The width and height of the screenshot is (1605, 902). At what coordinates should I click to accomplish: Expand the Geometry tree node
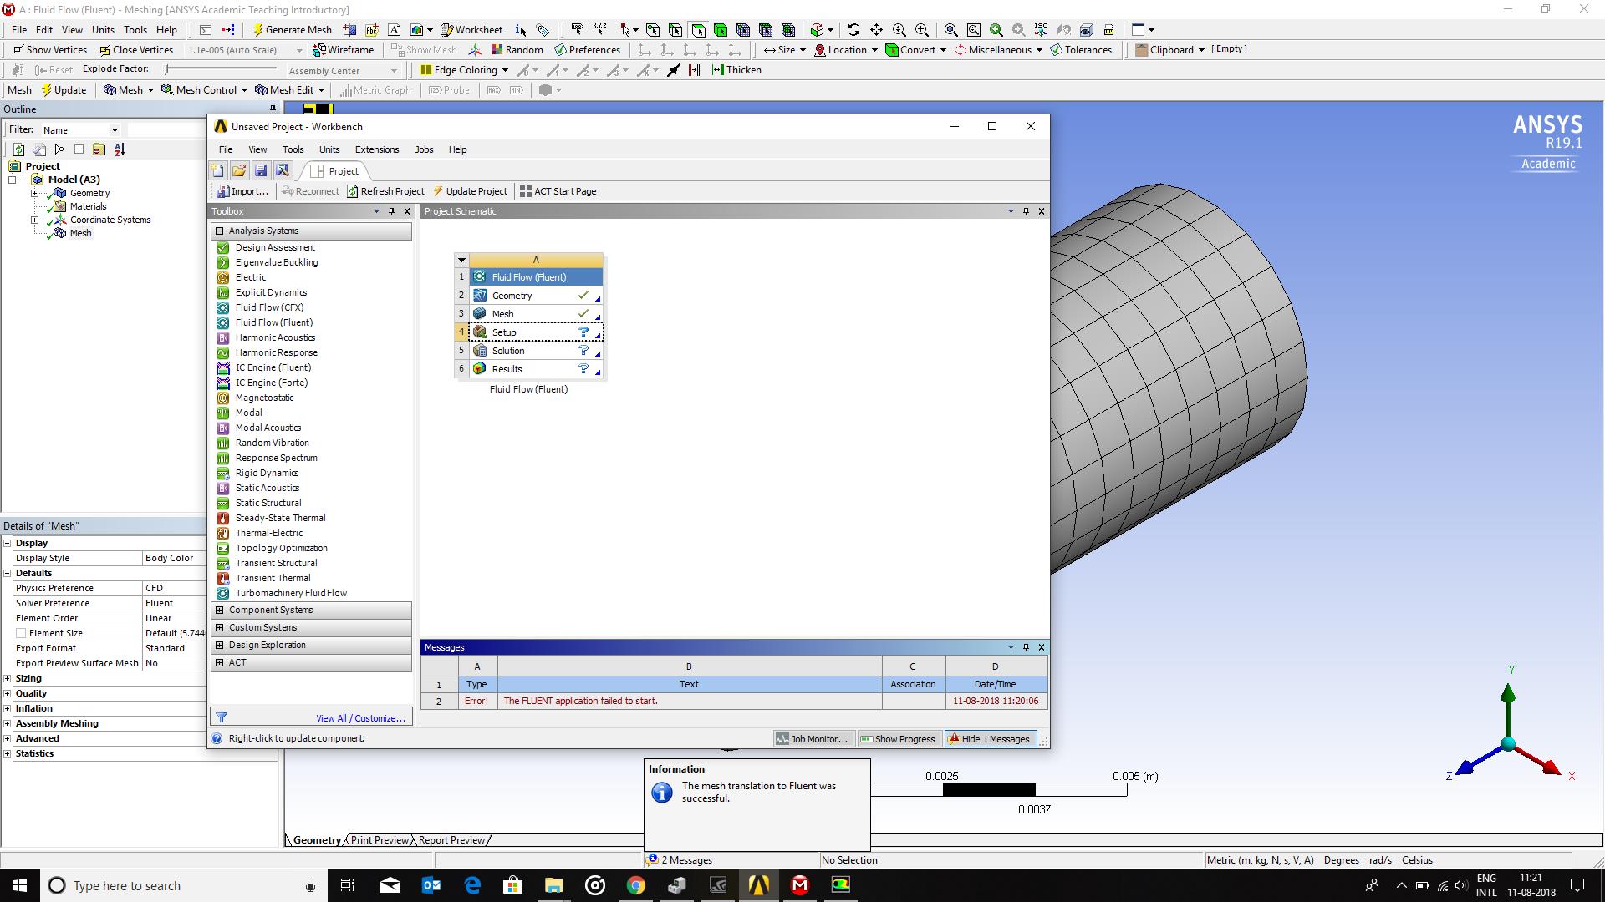tap(34, 193)
